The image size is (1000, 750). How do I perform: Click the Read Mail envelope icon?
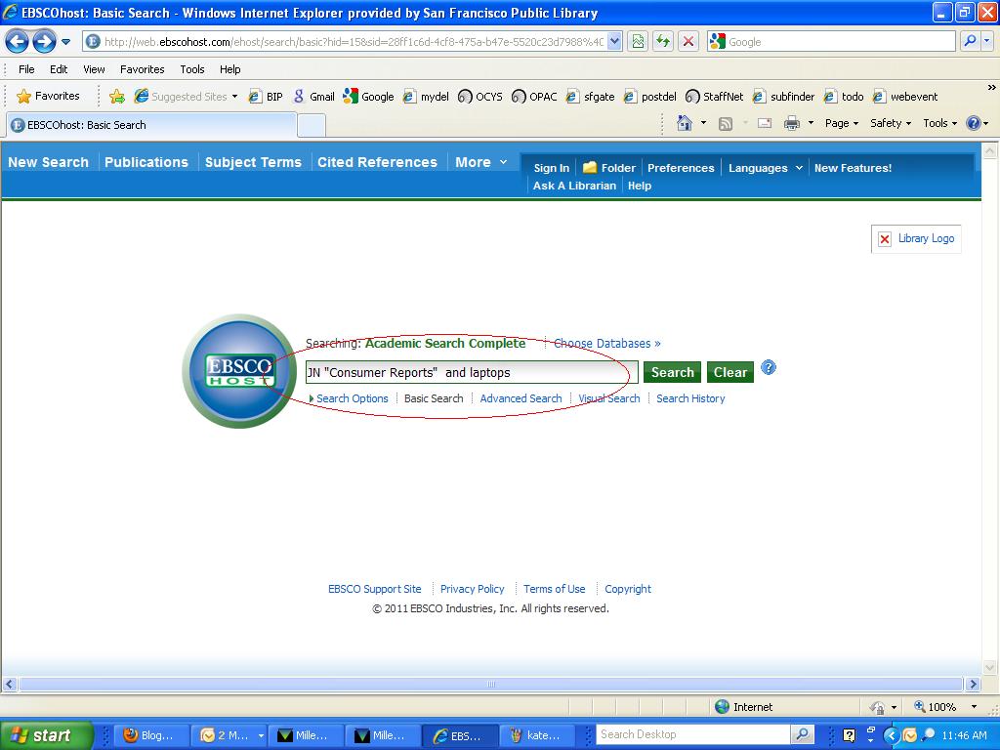[x=765, y=123]
